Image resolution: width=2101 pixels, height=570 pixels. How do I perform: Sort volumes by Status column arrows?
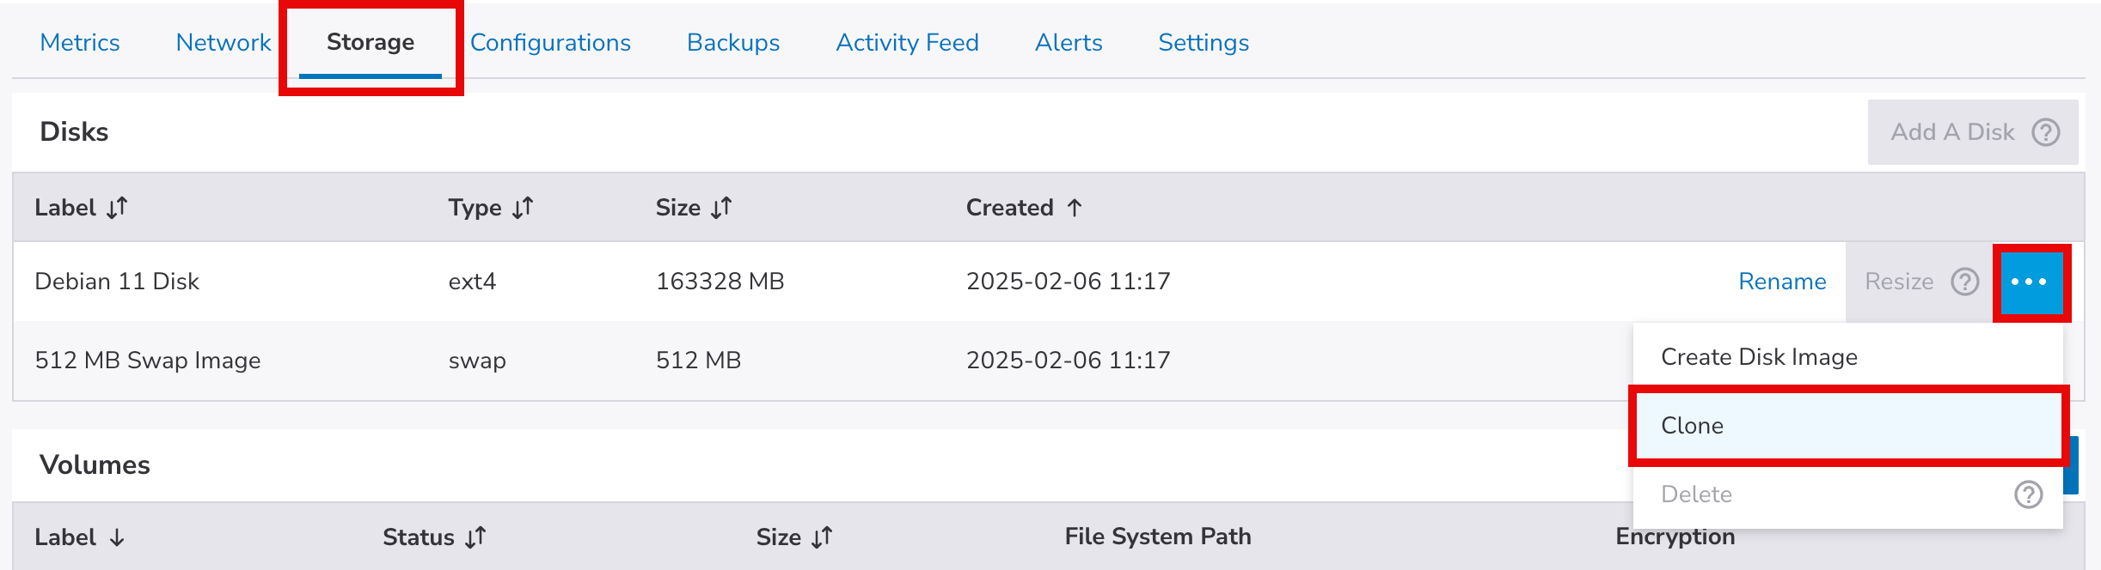coord(475,537)
